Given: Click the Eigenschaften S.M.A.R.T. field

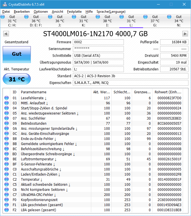Looking at the screenshot, I should click(x=131, y=83).
